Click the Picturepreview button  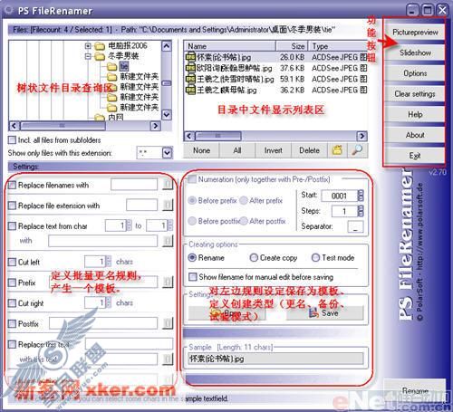click(415, 33)
